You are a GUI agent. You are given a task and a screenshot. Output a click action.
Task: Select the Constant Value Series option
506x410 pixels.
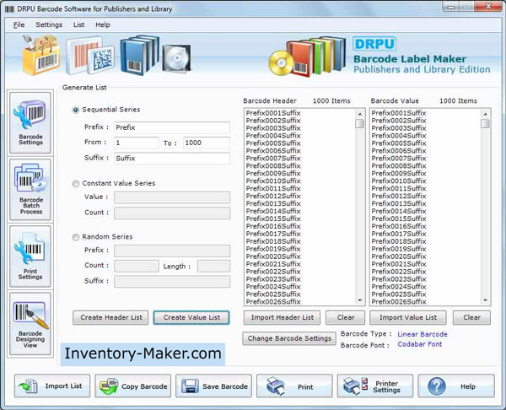(77, 183)
